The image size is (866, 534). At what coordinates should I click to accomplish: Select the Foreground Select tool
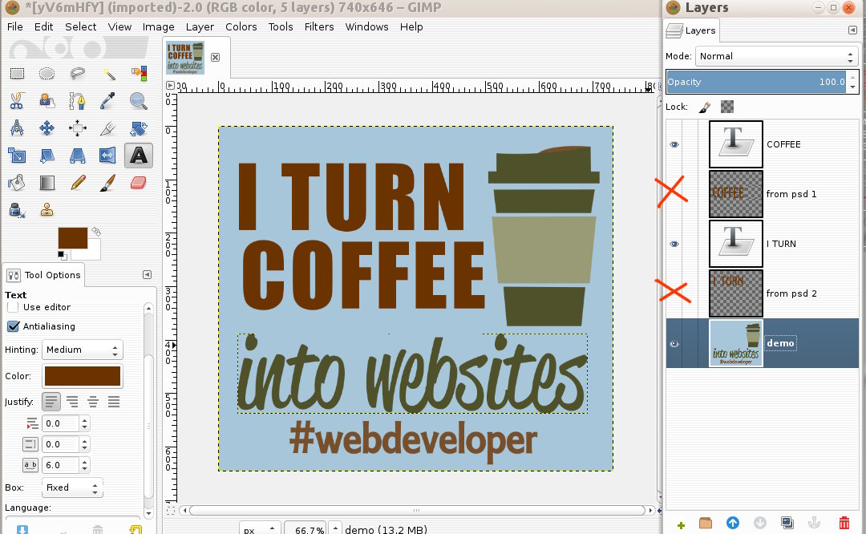[x=47, y=100]
